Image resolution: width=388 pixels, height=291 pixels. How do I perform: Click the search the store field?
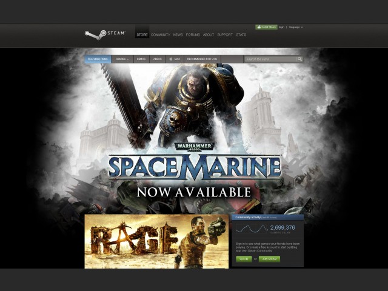270,59
